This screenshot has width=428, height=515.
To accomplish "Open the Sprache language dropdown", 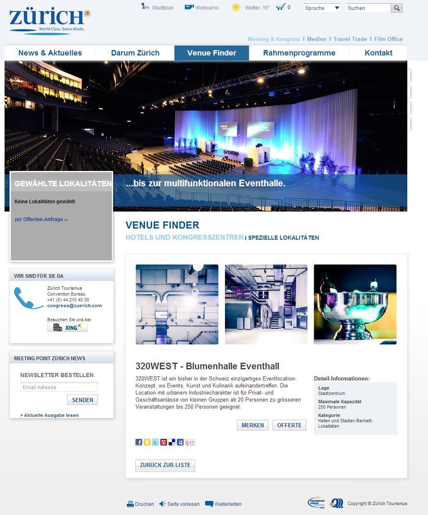I will 322,8.
